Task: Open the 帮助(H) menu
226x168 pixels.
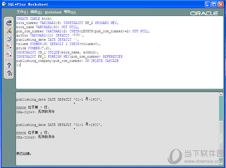Action: 70,12
